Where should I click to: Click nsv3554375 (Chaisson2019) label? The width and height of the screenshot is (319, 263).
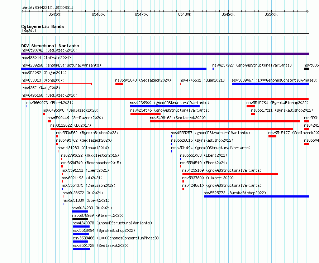(89, 185)
